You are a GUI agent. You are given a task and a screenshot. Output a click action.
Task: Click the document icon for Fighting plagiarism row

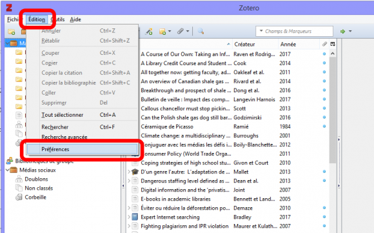point(135,226)
